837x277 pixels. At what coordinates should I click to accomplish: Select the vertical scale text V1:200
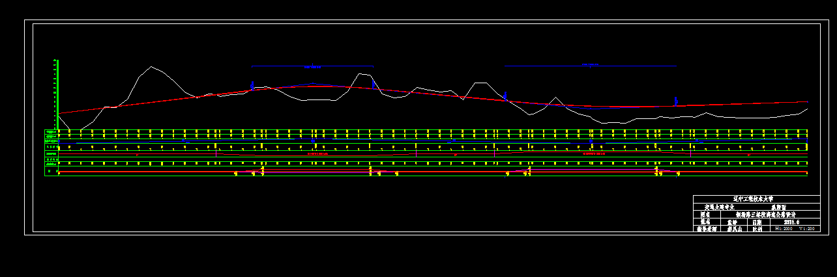807,229
